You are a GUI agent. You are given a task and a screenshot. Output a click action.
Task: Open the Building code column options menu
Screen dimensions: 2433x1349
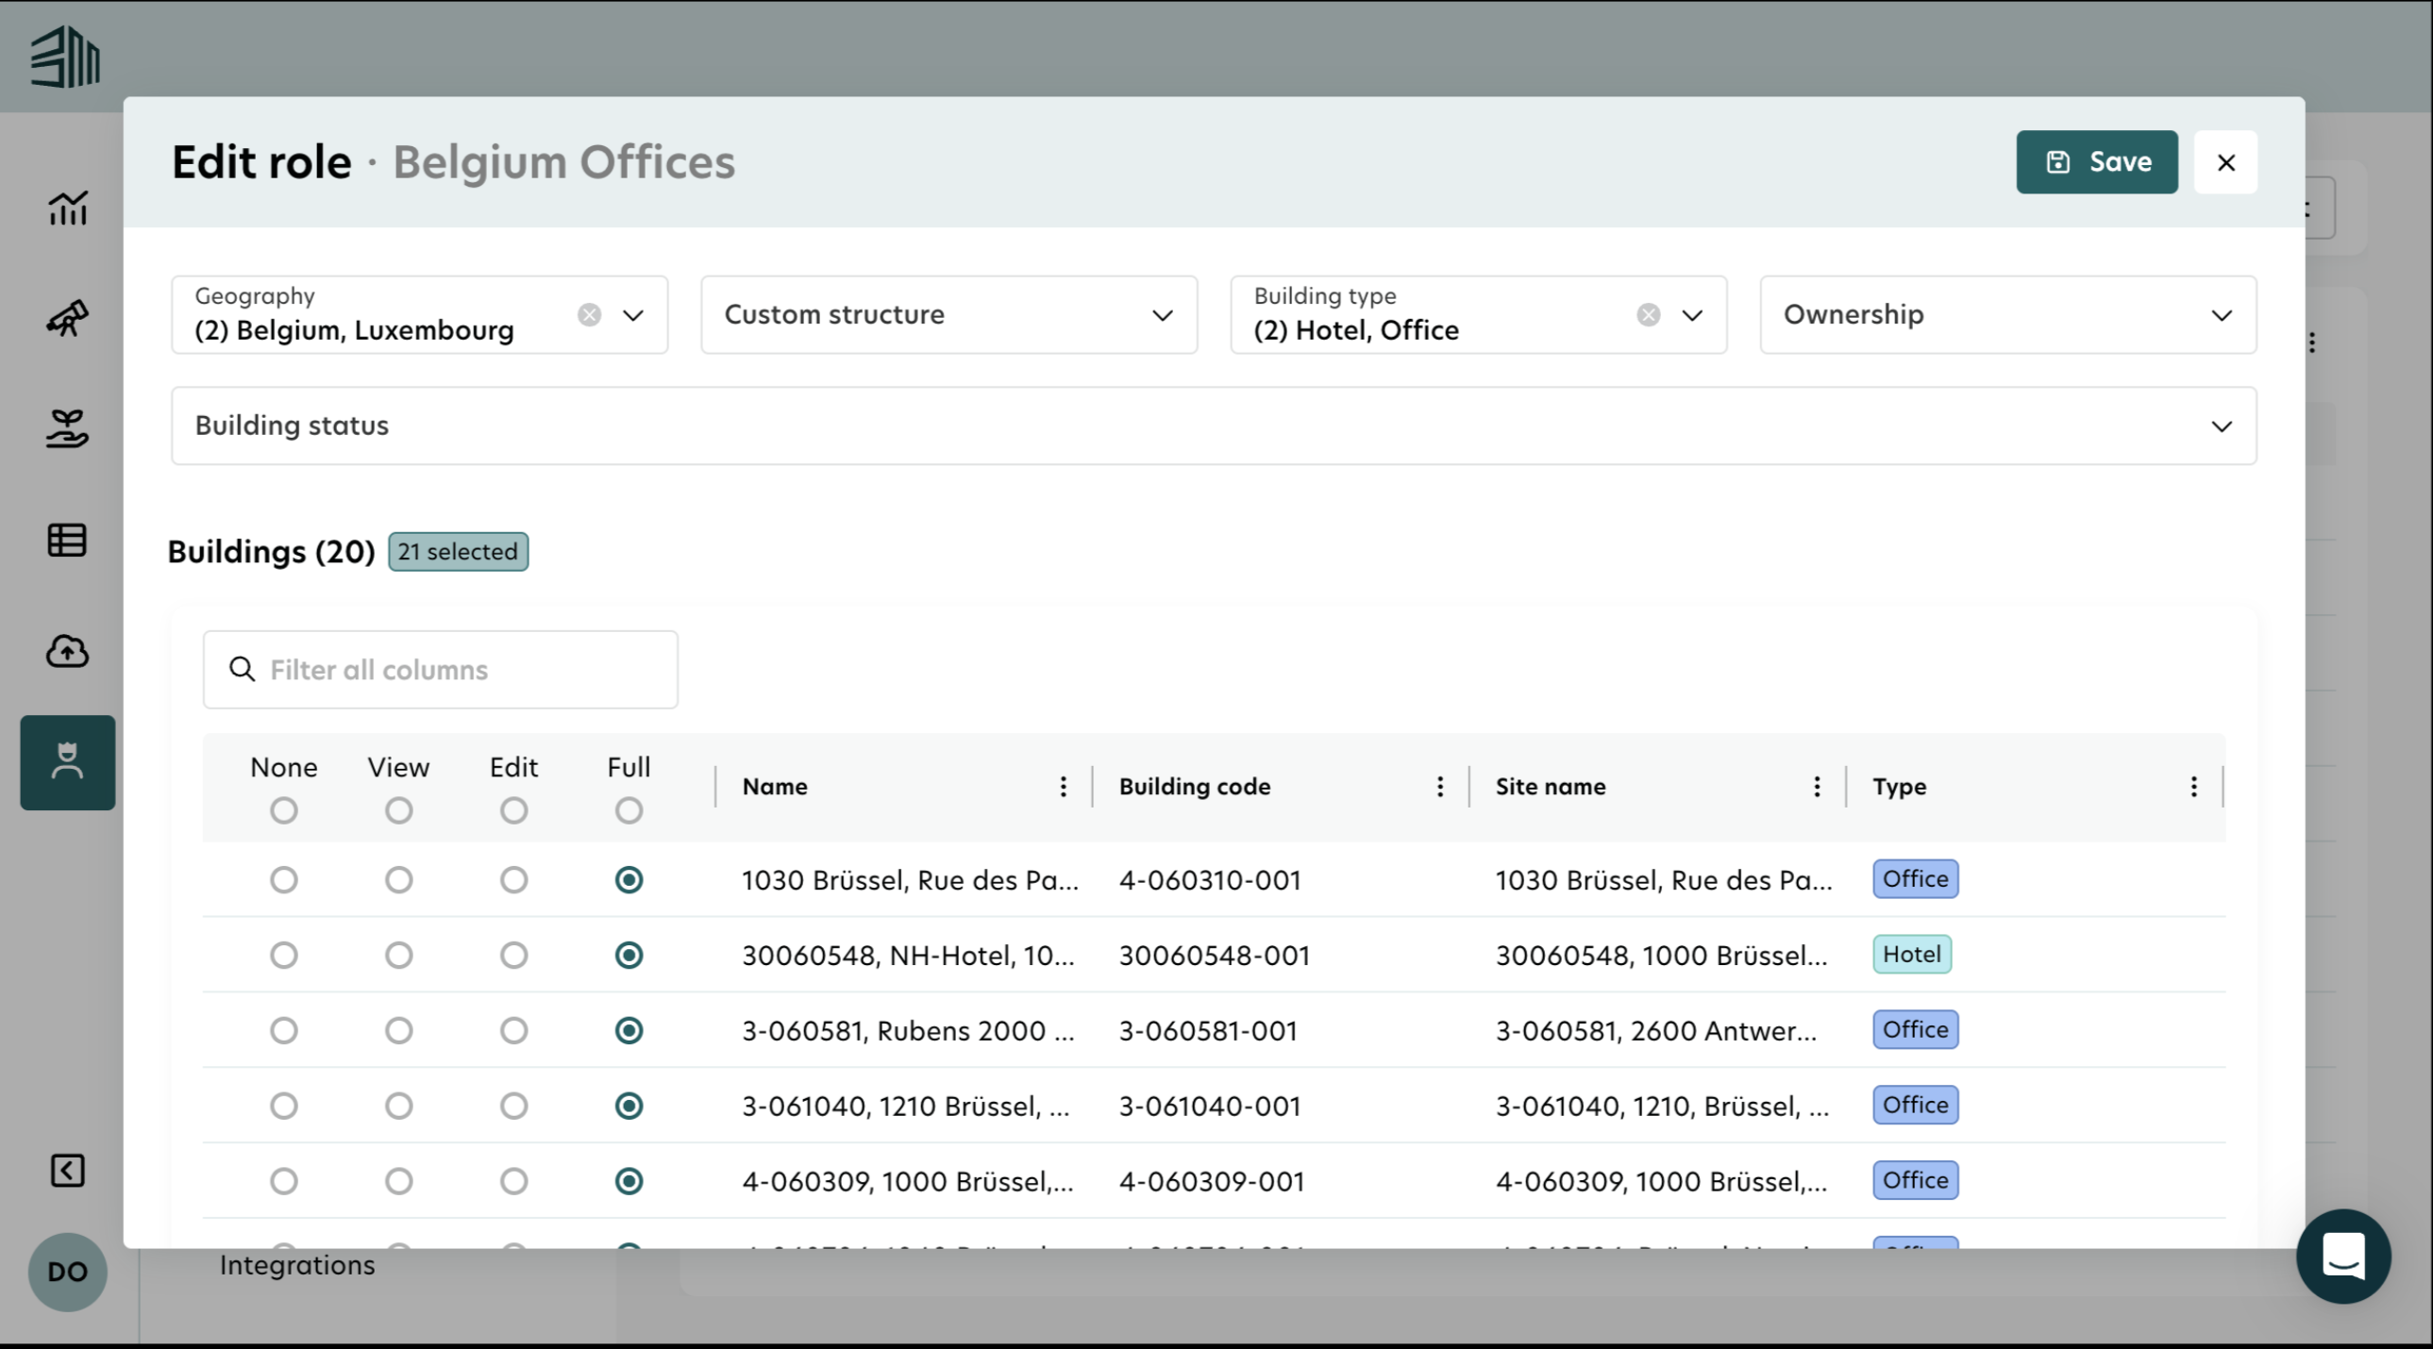[x=1439, y=787]
